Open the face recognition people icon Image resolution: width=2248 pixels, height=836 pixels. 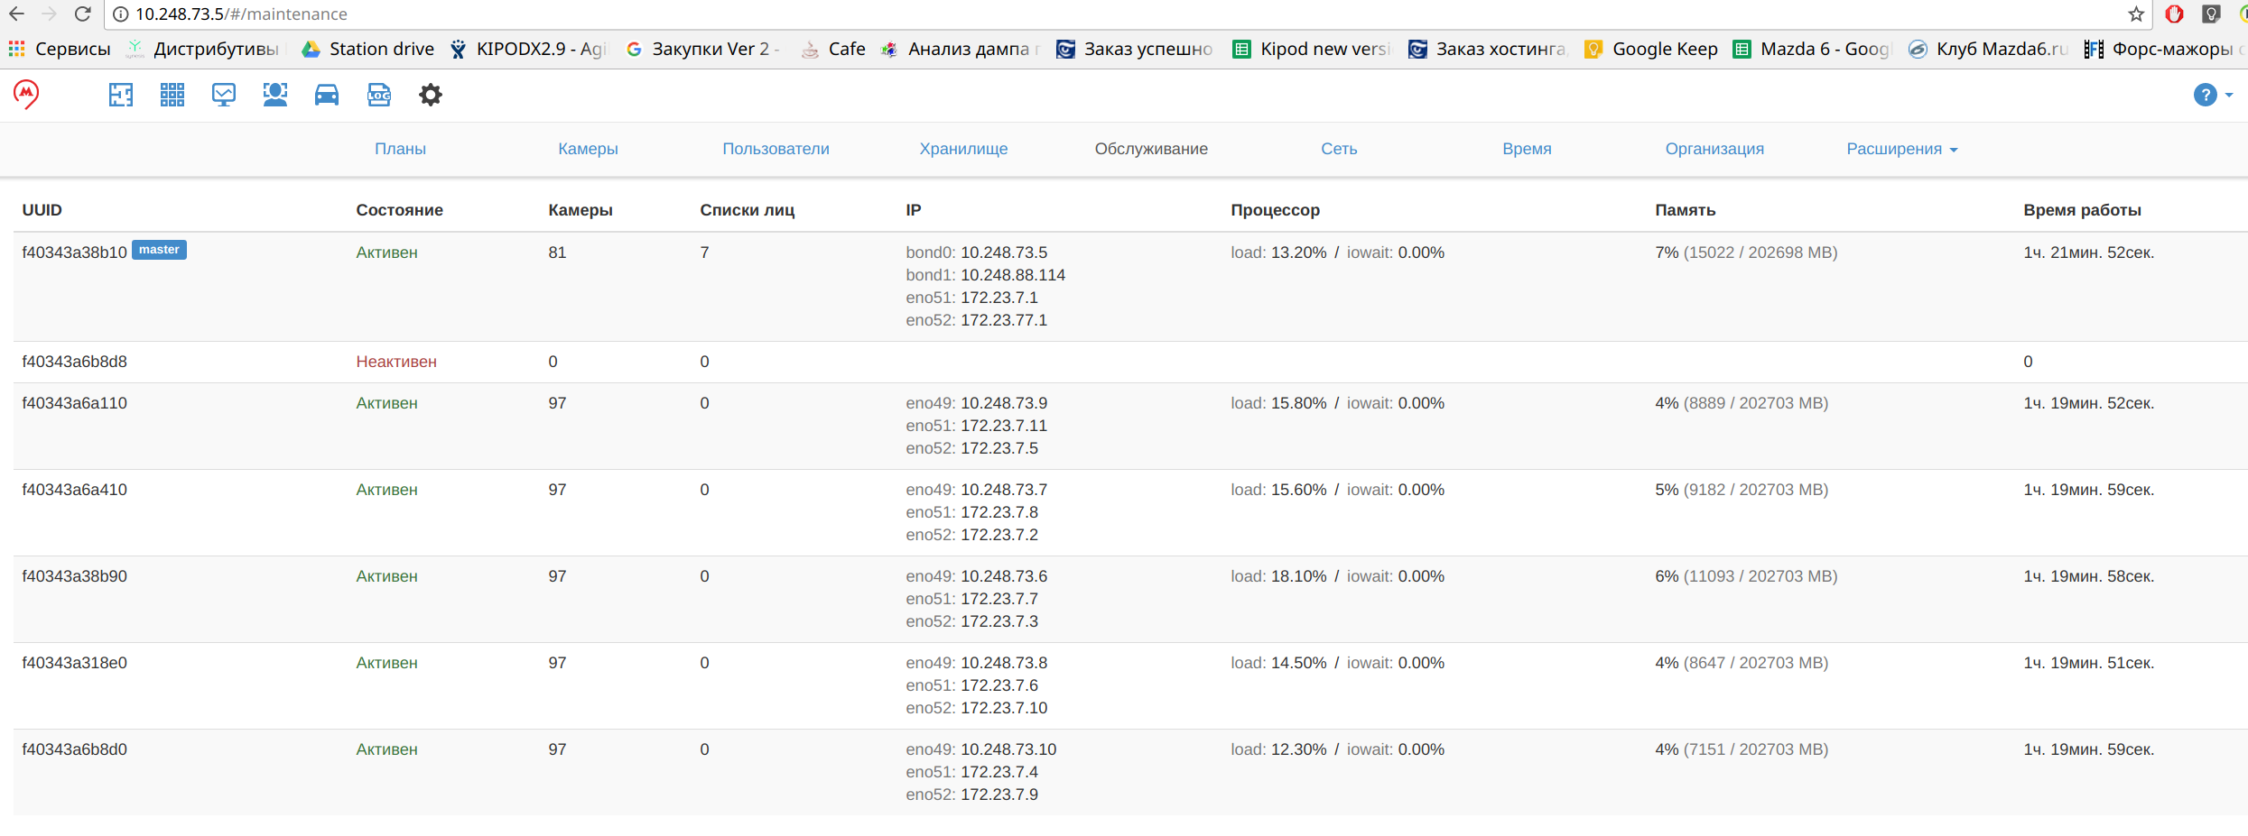[275, 95]
